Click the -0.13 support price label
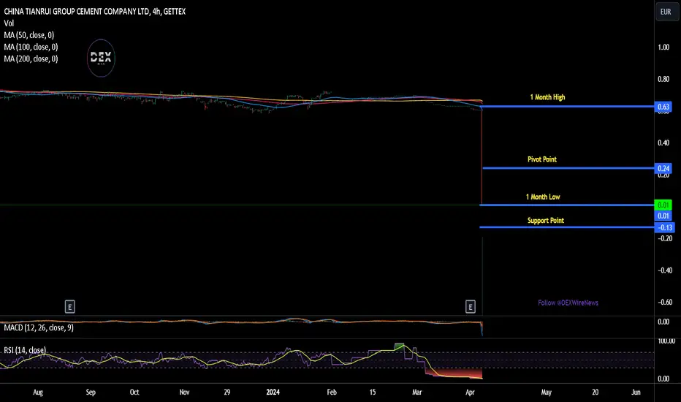Screen dimensions: 681x402 tap(664, 227)
